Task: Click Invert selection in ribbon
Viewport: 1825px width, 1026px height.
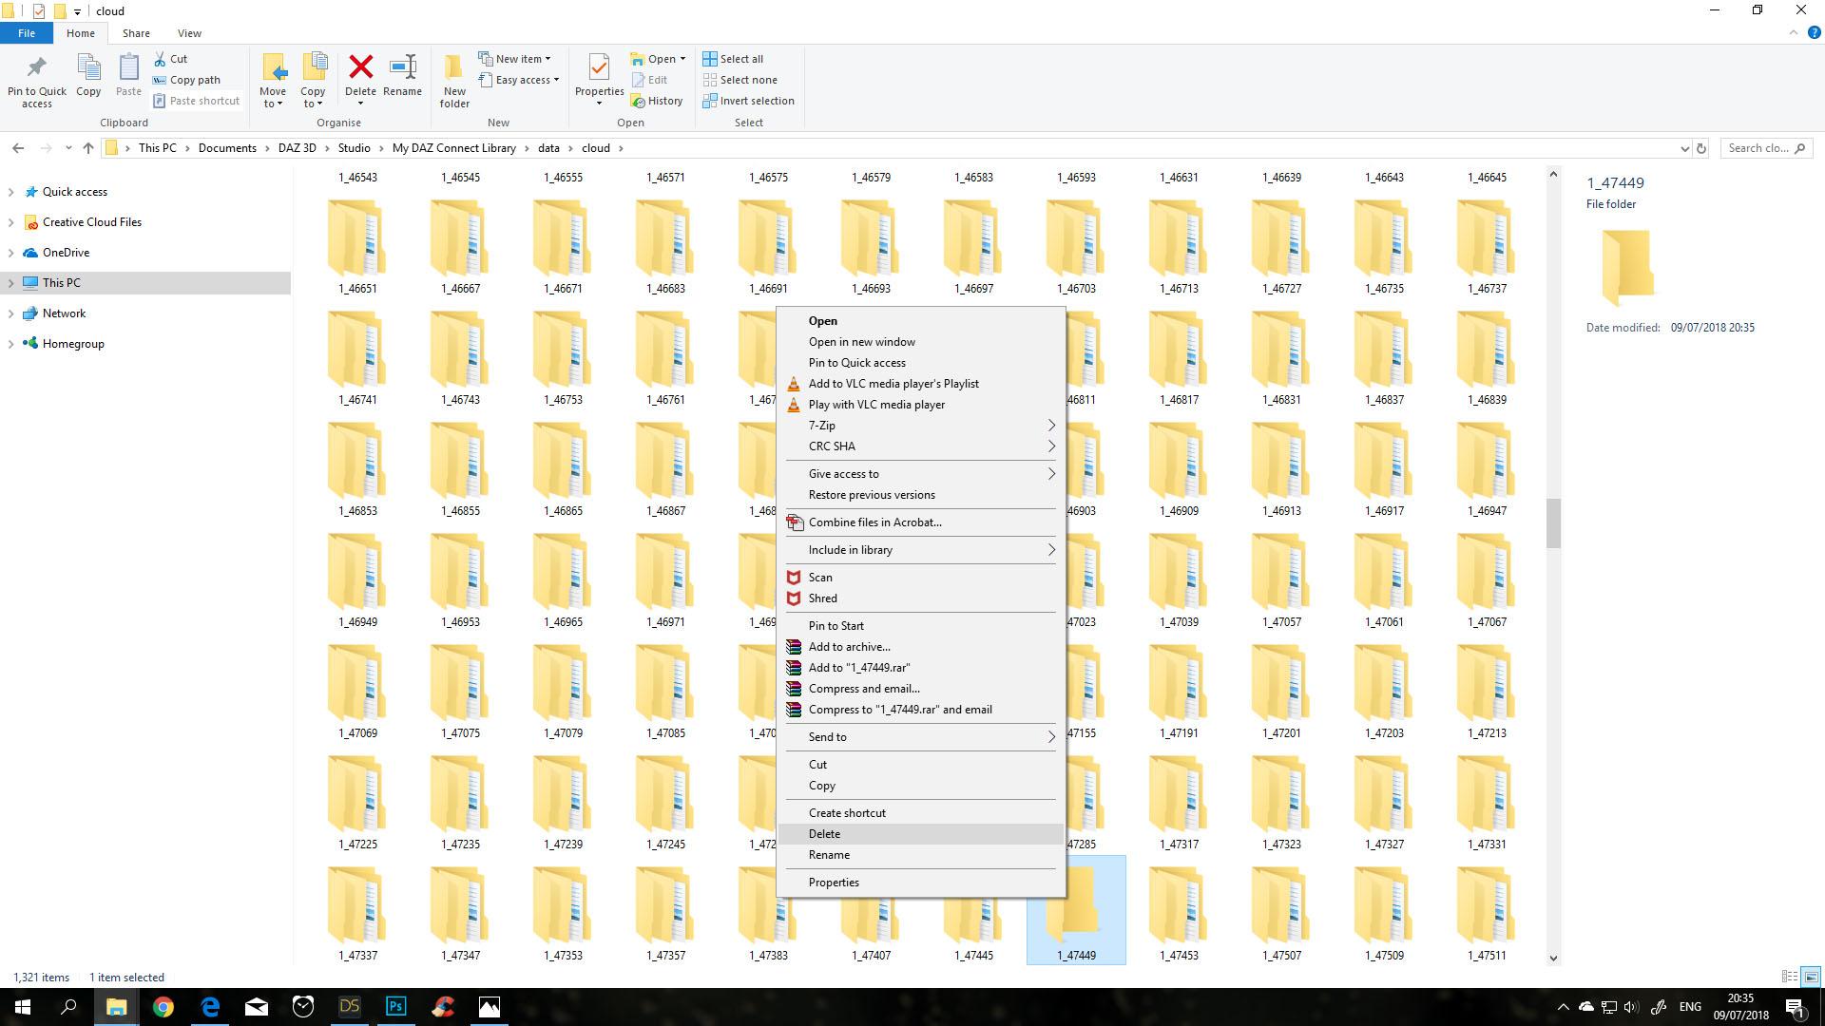Action: 748,101
